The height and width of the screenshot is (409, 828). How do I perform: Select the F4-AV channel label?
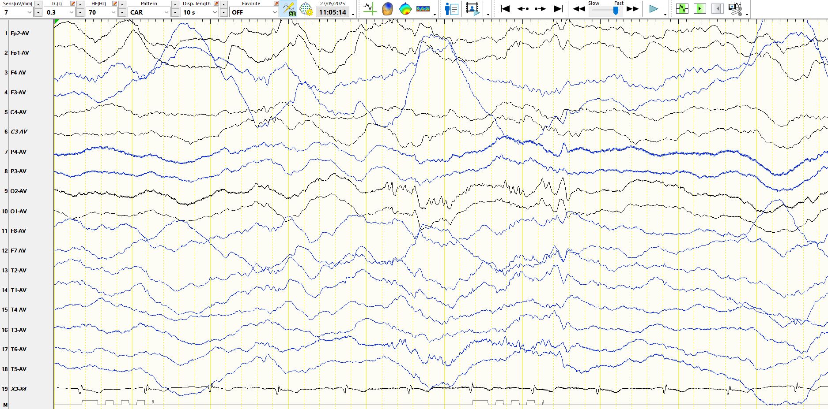coord(18,73)
